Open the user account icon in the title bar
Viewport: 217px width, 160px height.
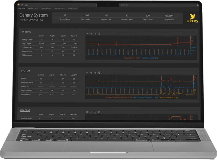(x=198, y=5)
